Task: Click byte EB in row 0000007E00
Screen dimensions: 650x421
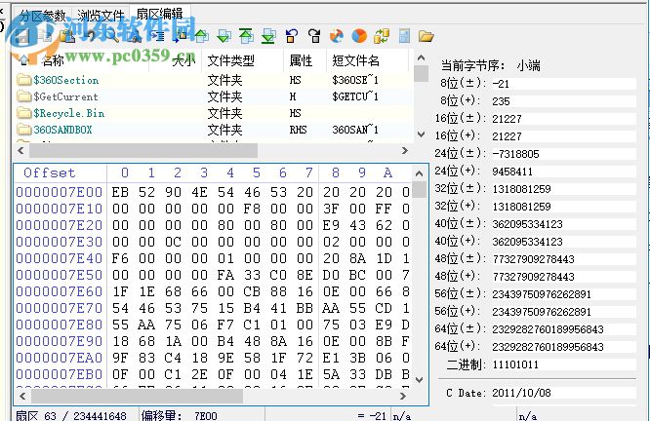Action: click(120, 192)
